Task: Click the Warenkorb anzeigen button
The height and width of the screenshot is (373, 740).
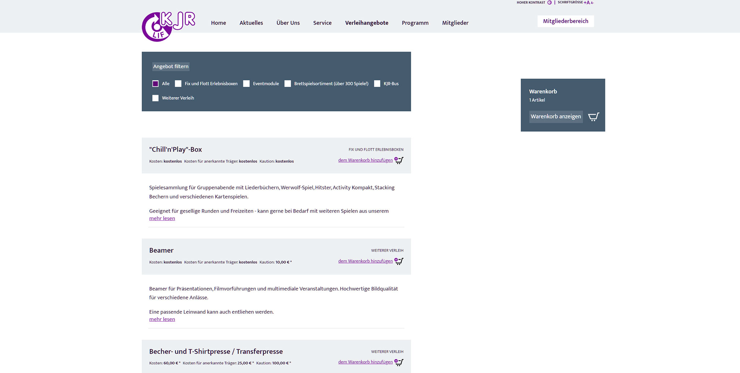Action: coord(556,116)
